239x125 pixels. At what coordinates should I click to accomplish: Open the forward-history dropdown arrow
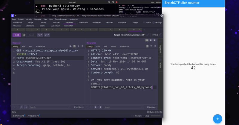pyautogui.click(x=49, y=35)
